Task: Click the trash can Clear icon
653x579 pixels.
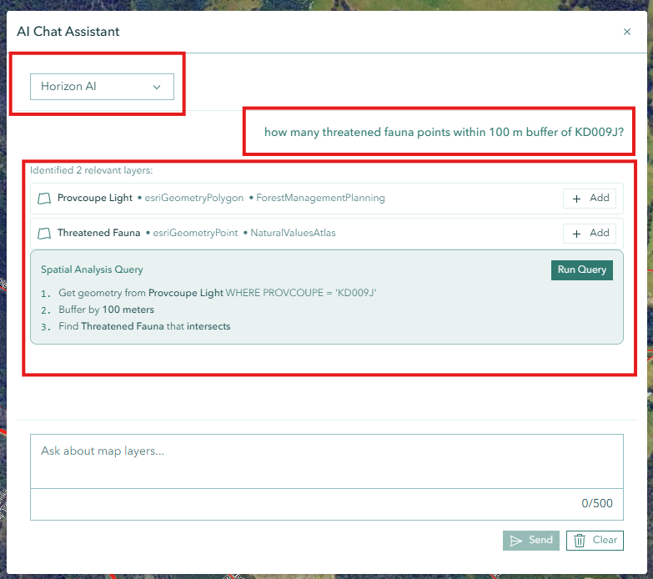Action: click(x=580, y=541)
